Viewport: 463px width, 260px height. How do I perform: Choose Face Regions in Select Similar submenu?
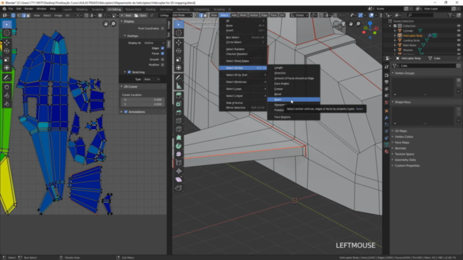pos(294,117)
